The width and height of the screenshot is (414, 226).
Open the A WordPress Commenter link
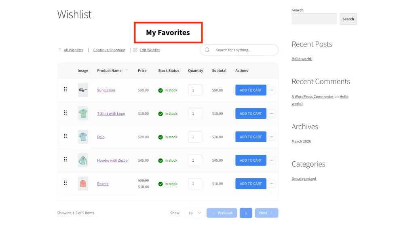pyautogui.click(x=313, y=96)
